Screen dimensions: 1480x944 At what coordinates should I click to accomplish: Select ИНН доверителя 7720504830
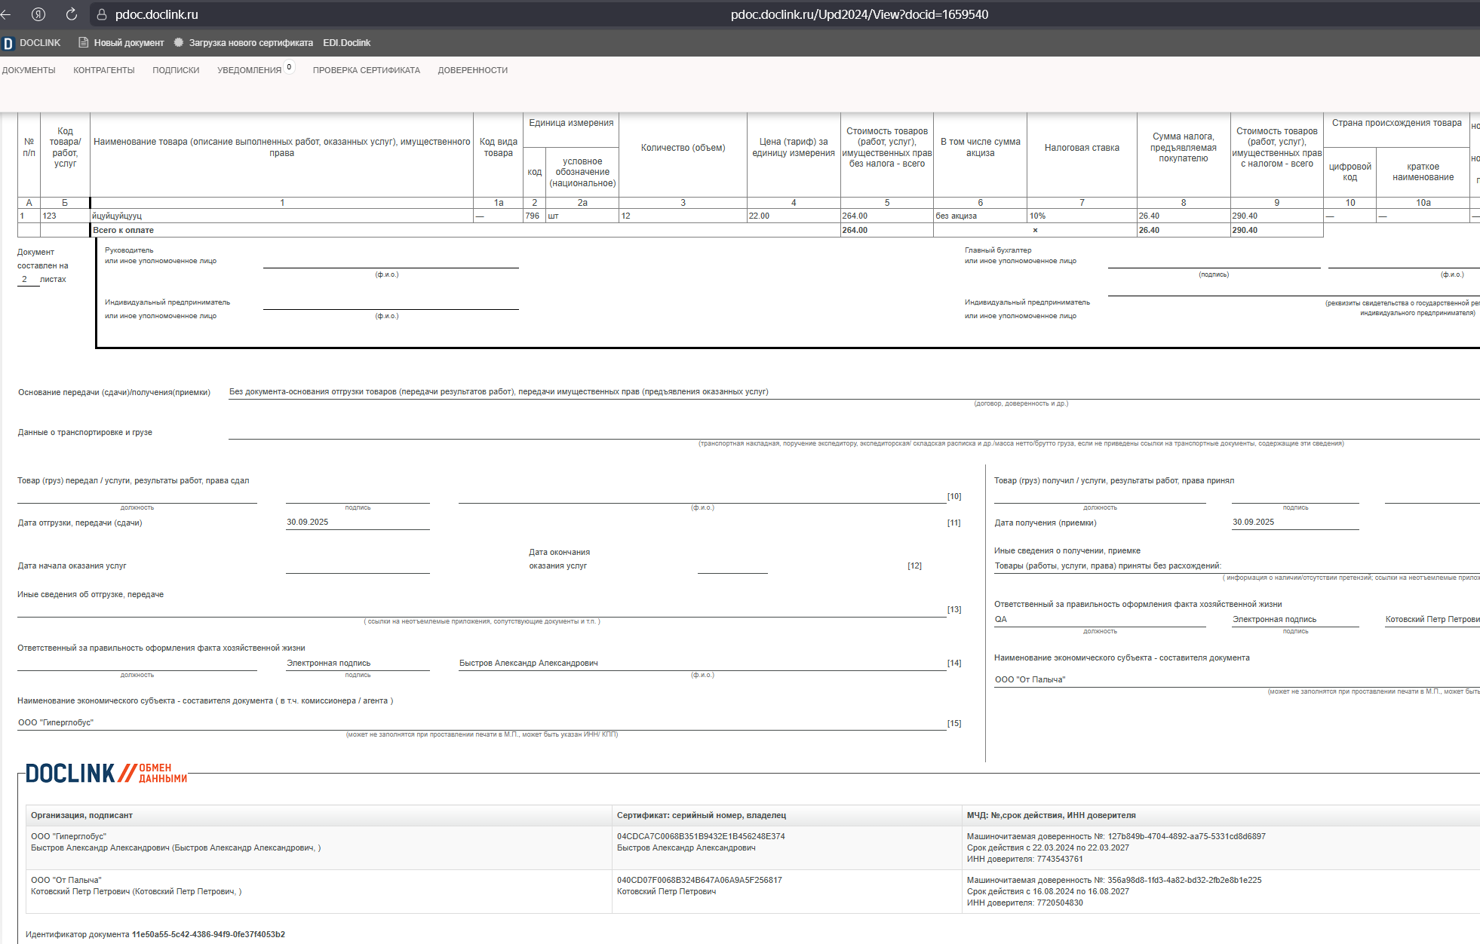(1060, 903)
